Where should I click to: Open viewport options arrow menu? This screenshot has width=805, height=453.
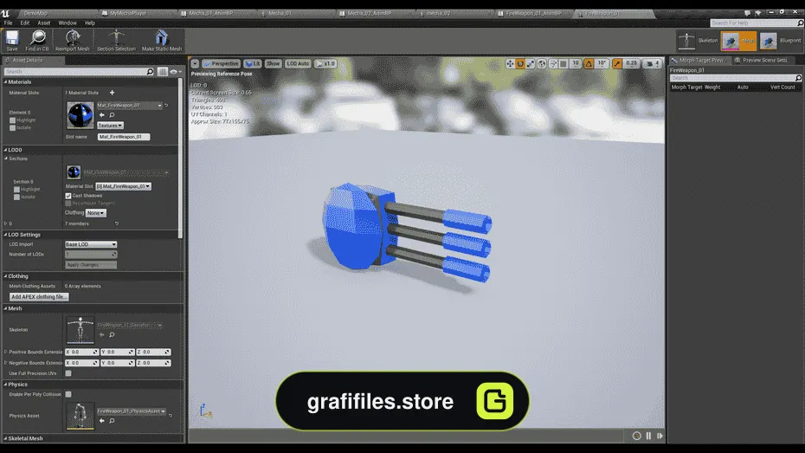(195, 64)
